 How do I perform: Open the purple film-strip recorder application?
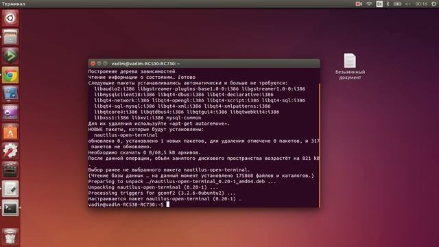click(10, 113)
